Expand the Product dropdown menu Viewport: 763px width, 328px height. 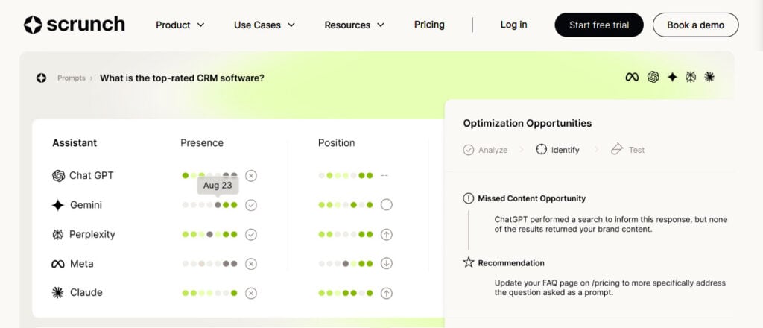coord(180,25)
